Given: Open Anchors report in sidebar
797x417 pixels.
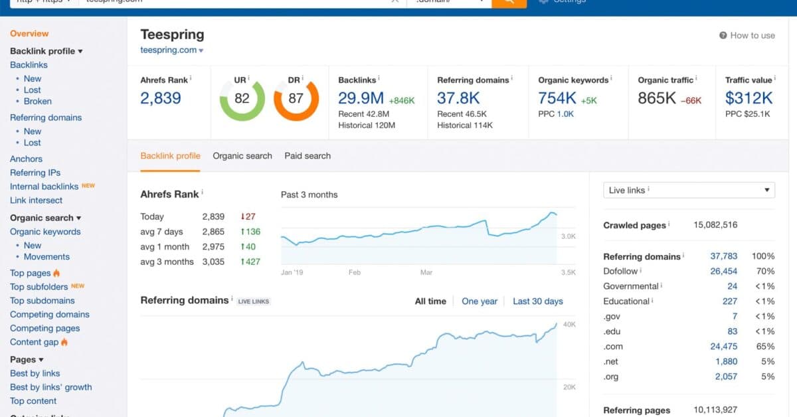Looking at the screenshot, I should [26, 159].
